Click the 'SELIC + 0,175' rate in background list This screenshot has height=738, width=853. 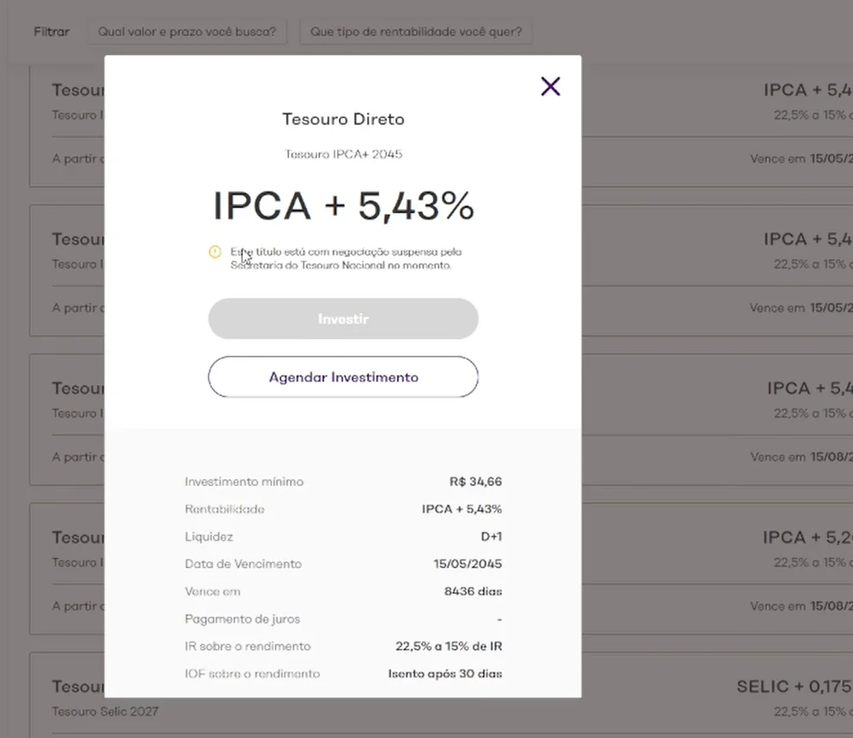[795, 687]
